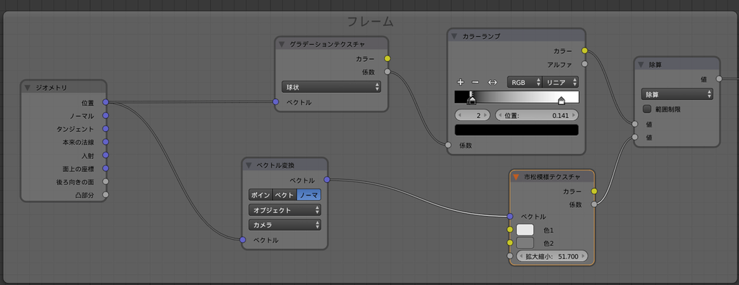Select the ノーマ vector type
The width and height of the screenshot is (739, 285).
click(309, 195)
